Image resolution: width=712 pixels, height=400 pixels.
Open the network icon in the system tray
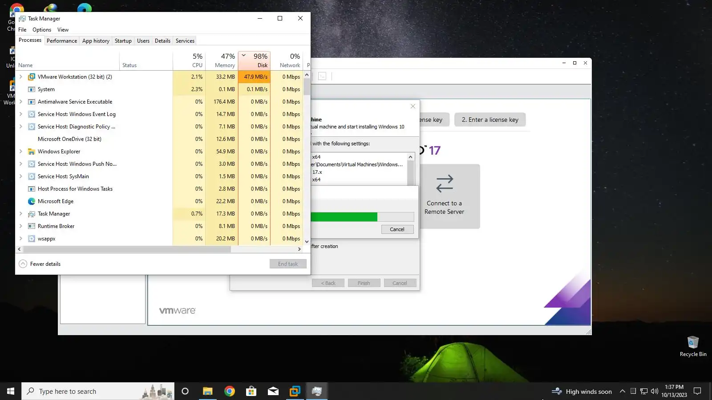click(643, 391)
